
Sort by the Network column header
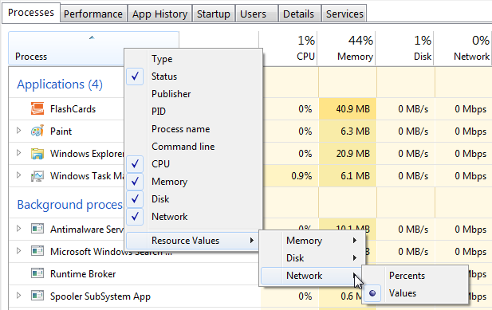(x=462, y=48)
